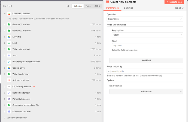This screenshot has width=188, height=122.
Task: Collapse the Compare Datasets tree item
Action: point(5,14)
